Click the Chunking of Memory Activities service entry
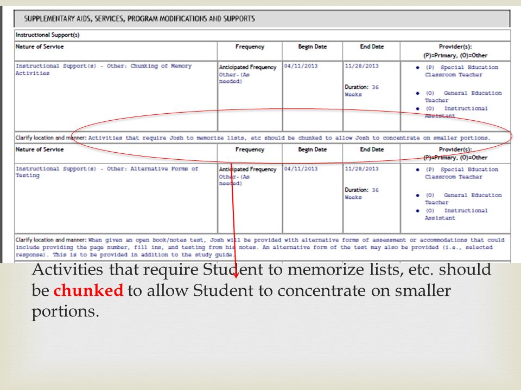Screen dimensions: 521x390 tap(104, 69)
